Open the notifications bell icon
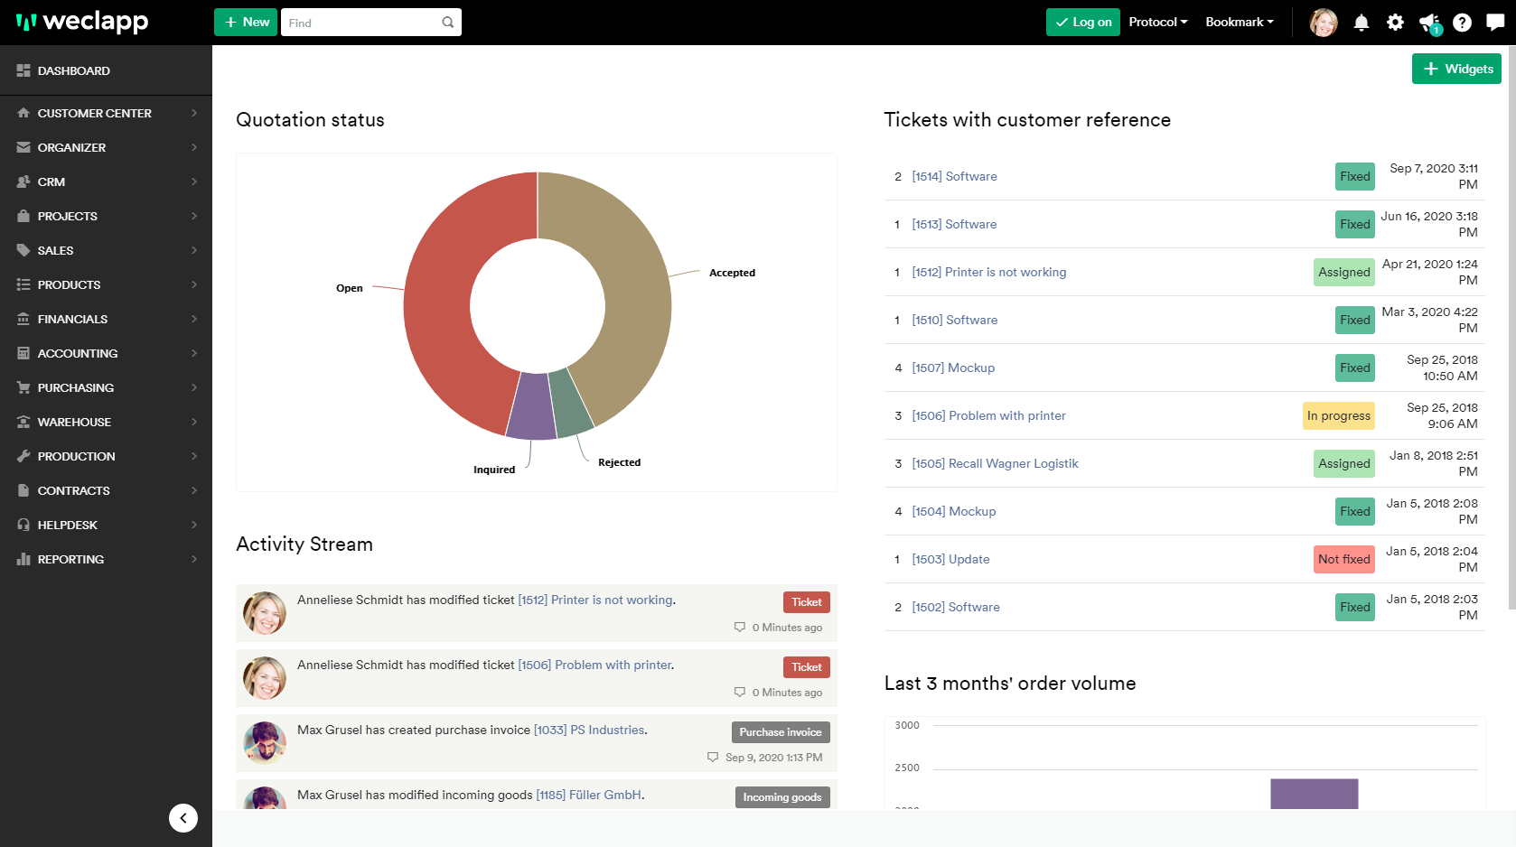The width and height of the screenshot is (1516, 847). (1361, 23)
